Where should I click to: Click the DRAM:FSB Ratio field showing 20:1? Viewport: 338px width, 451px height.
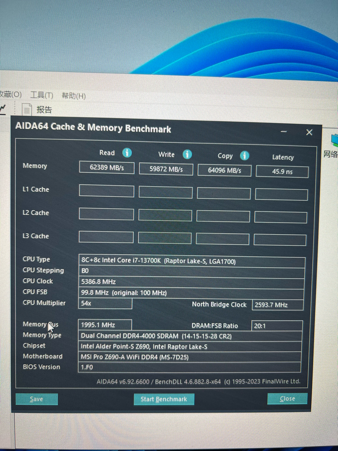pos(277,326)
